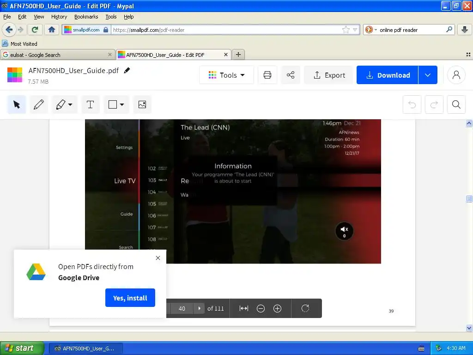Close the eulsat - Google Search tab

coord(110,55)
